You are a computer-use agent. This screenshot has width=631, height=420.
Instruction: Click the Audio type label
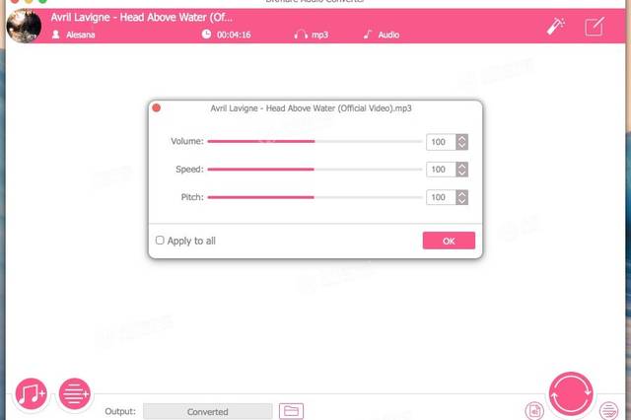[x=388, y=35]
